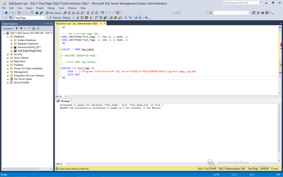
Task: Disconnect the current server connection
Action: (x=21, y=28)
